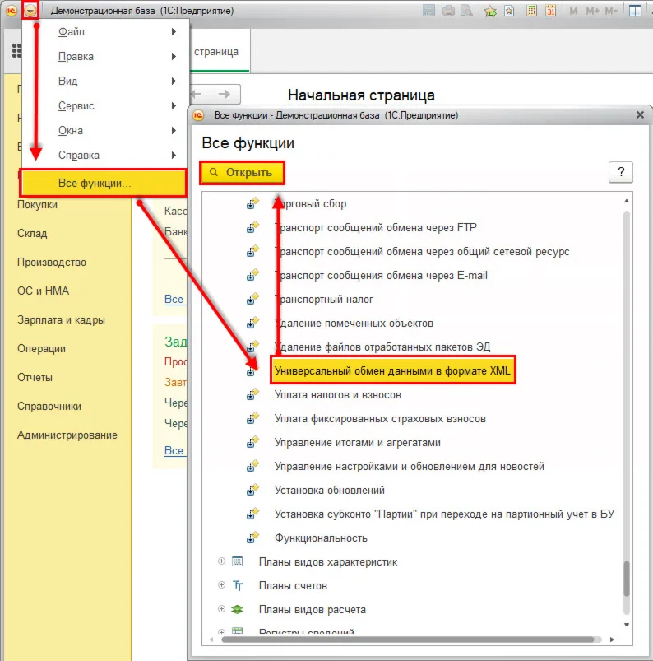Select Установка обновлений item
This screenshot has width=653, height=661.
[330, 491]
